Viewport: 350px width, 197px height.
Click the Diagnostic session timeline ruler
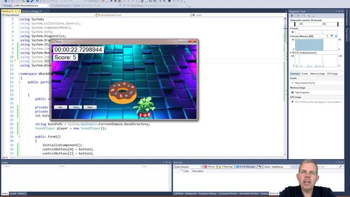tap(316, 24)
